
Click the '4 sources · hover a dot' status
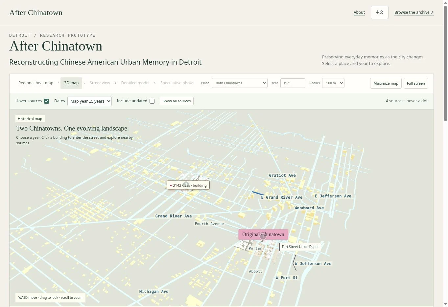pos(407,101)
